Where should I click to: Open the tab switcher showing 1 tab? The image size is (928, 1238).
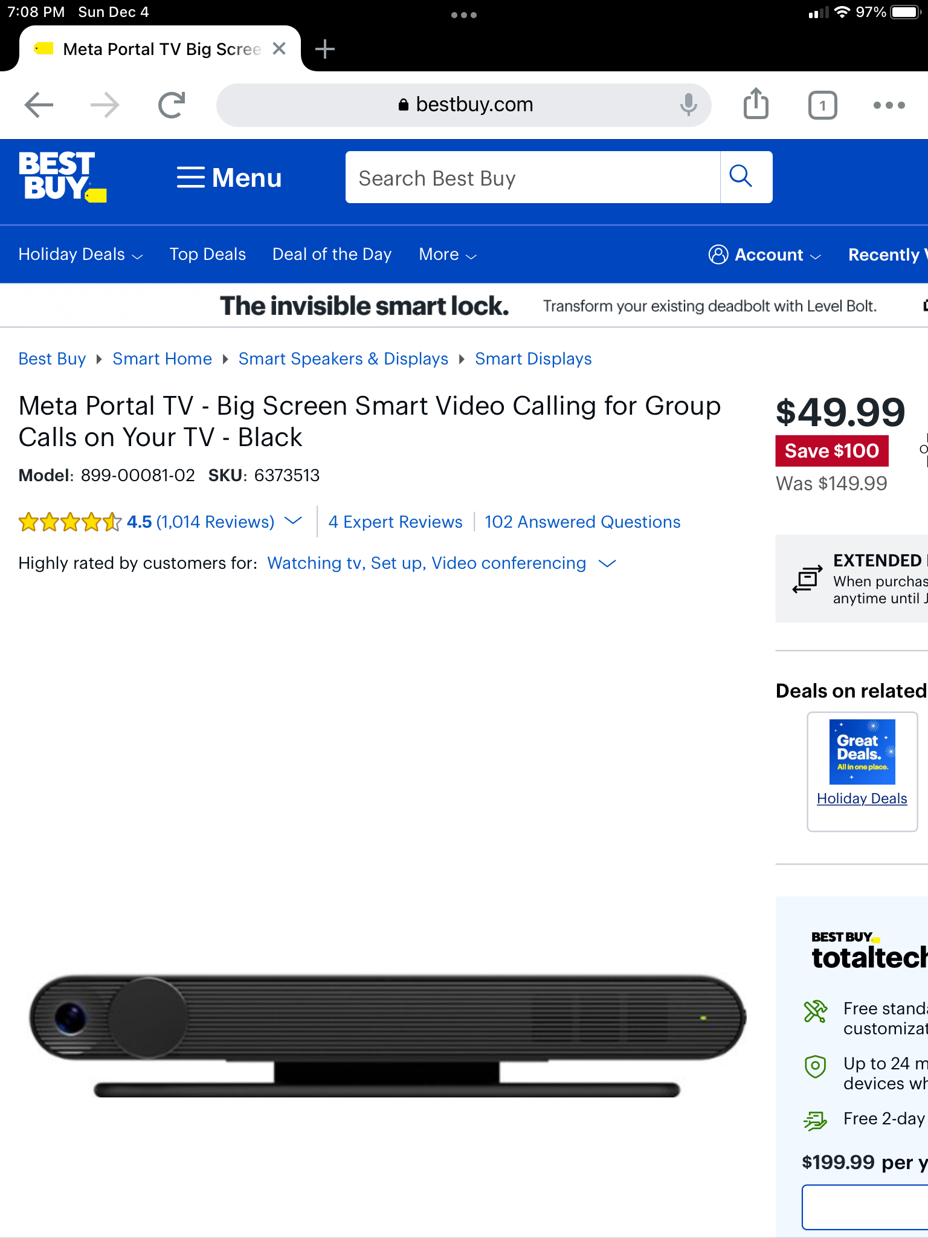click(822, 105)
